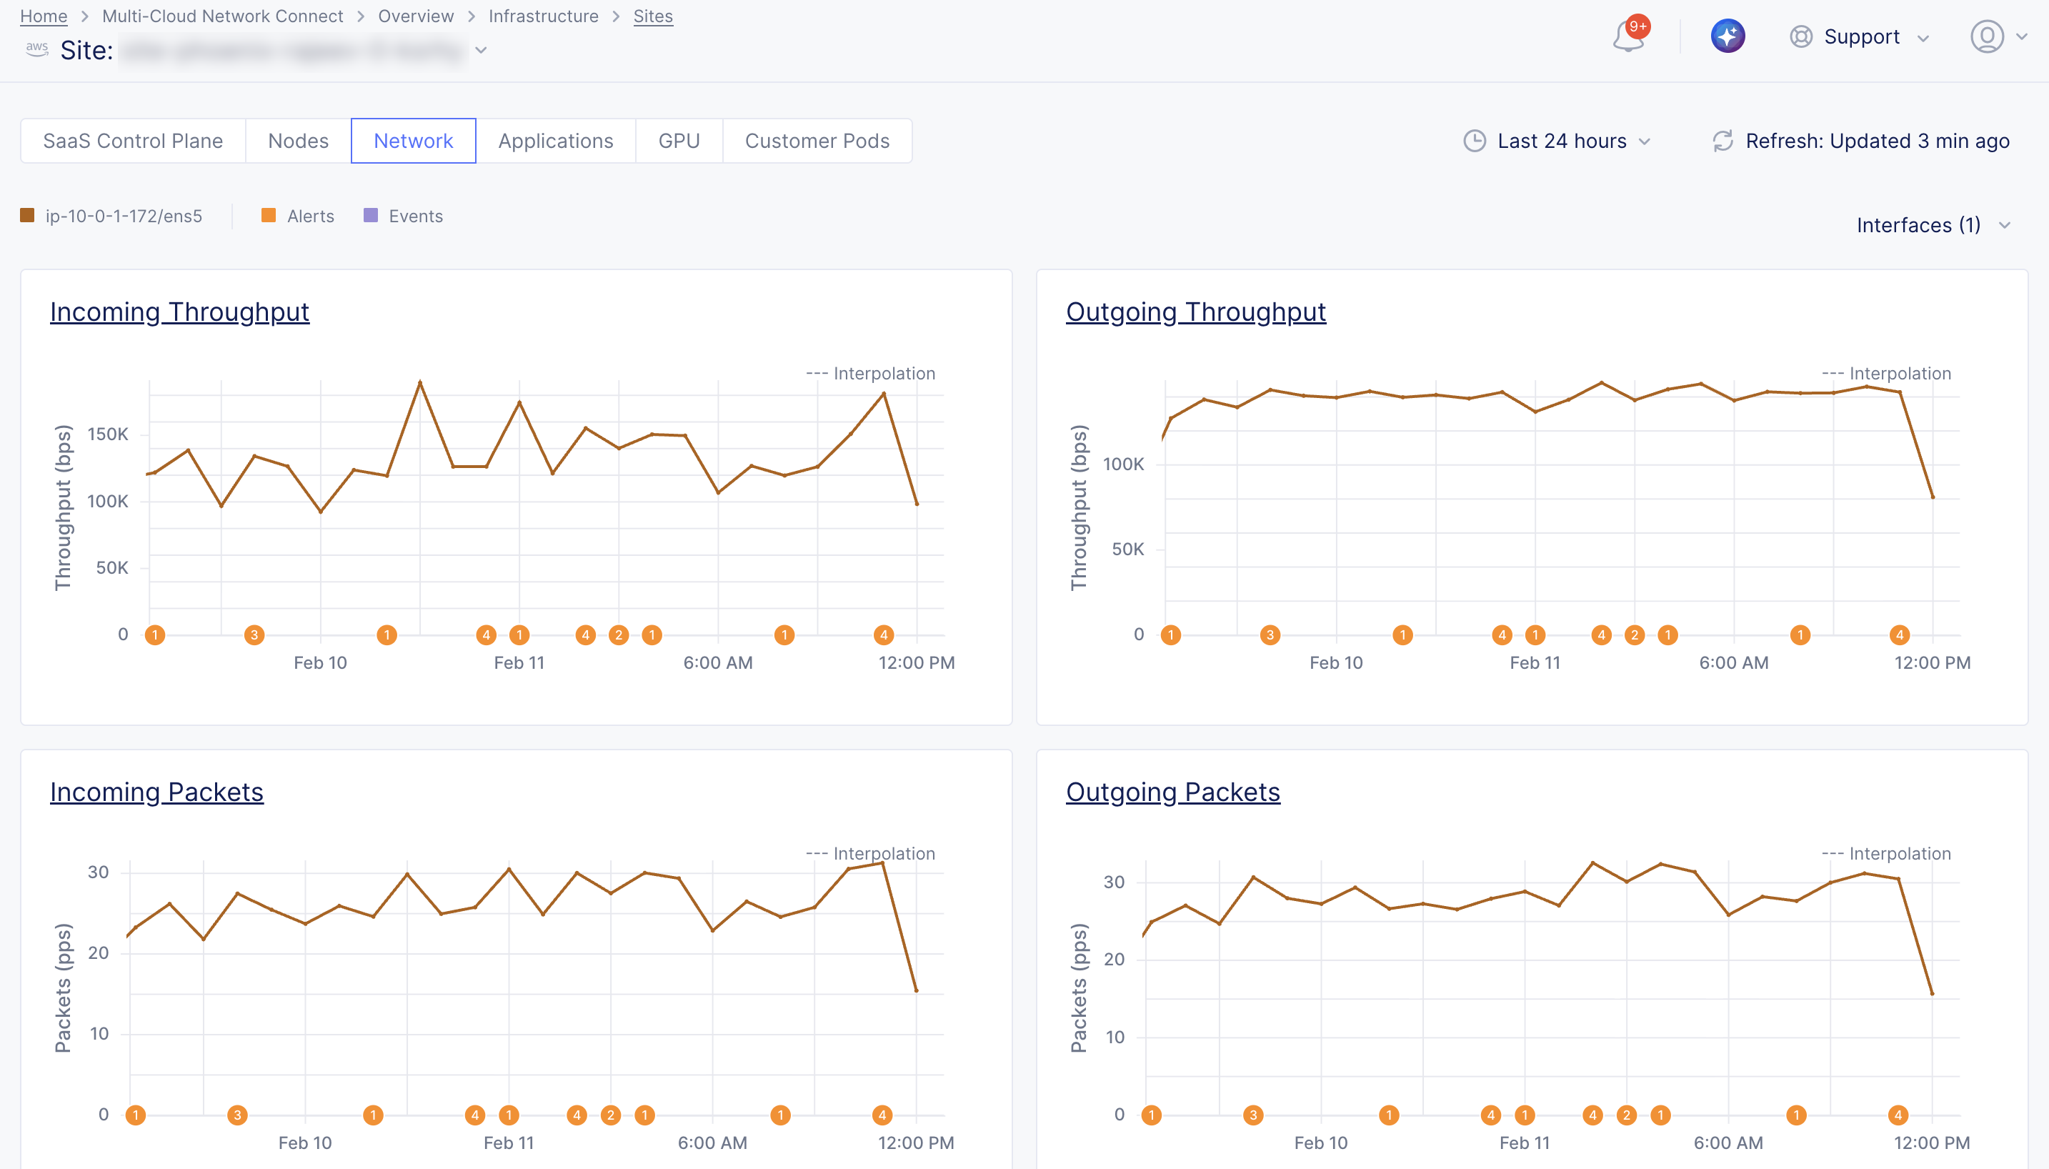Click the AI assistant sparkle icon
Viewport: 2049px width, 1169px height.
tap(1728, 36)
